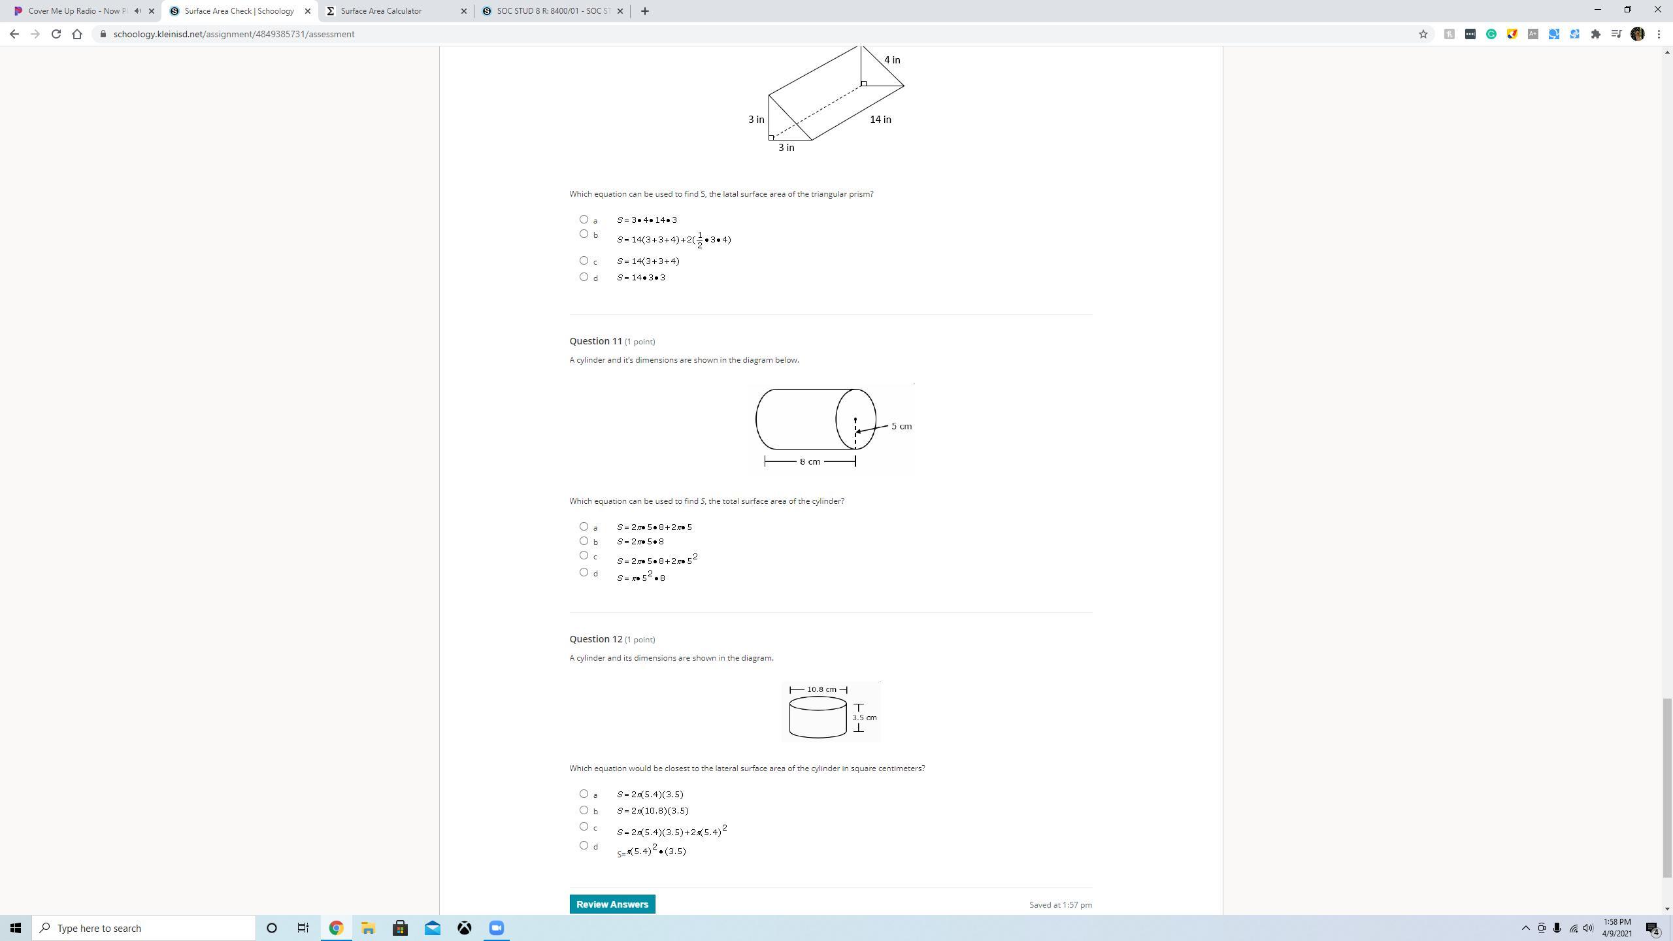This screenshot has height=941, width=1673.
Task: Open the media controls music icon
Action: [x=1616, y=34]
